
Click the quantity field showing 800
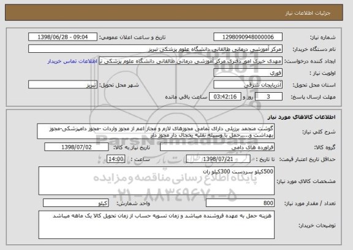(x=240, y=203)
